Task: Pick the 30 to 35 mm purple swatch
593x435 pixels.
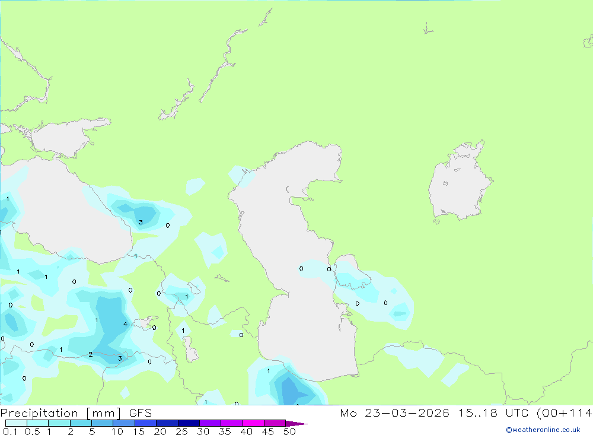Action: 211,423
